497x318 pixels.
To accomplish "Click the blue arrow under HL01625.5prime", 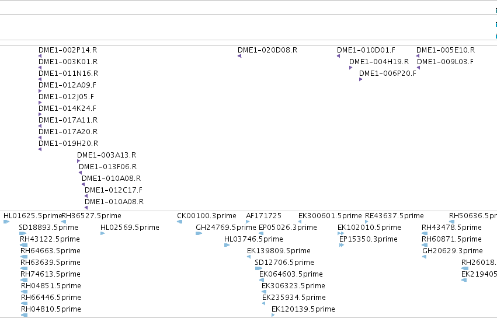I will (6, 222).
